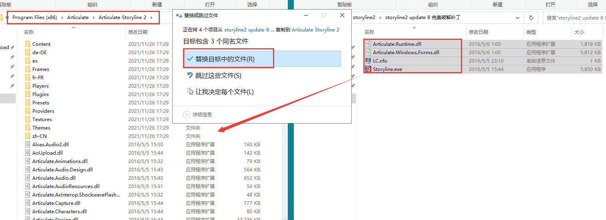The height and width of the screenshot is (220, 606).
Task: Click the AoUpload.dll file icon
Action: pos(27,153)
